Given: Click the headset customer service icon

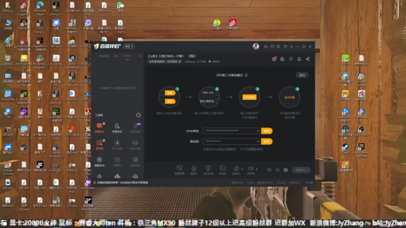Looking at the screenshot, I should (x=265, y=47).
